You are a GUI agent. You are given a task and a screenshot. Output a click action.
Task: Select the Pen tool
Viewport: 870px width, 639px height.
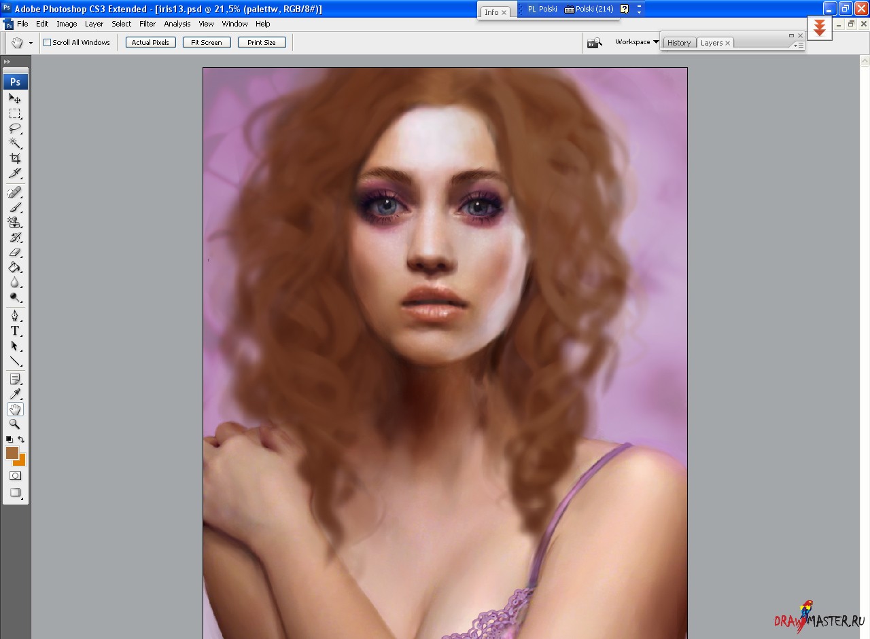pyautogui.click(x=15, y=316)
